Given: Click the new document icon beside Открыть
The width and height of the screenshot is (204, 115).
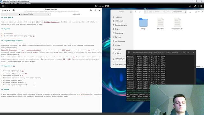Looking at the screenshot, I should [13, 10].
